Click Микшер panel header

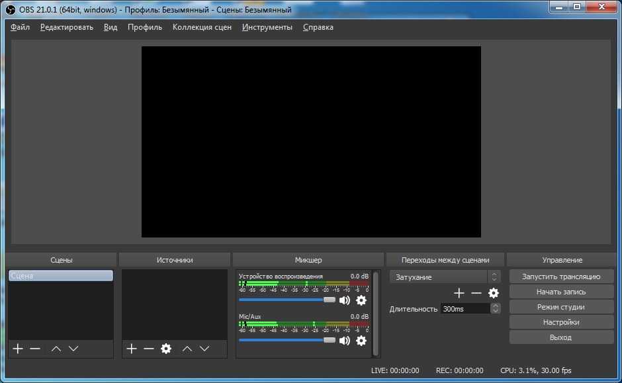(308, 260)
